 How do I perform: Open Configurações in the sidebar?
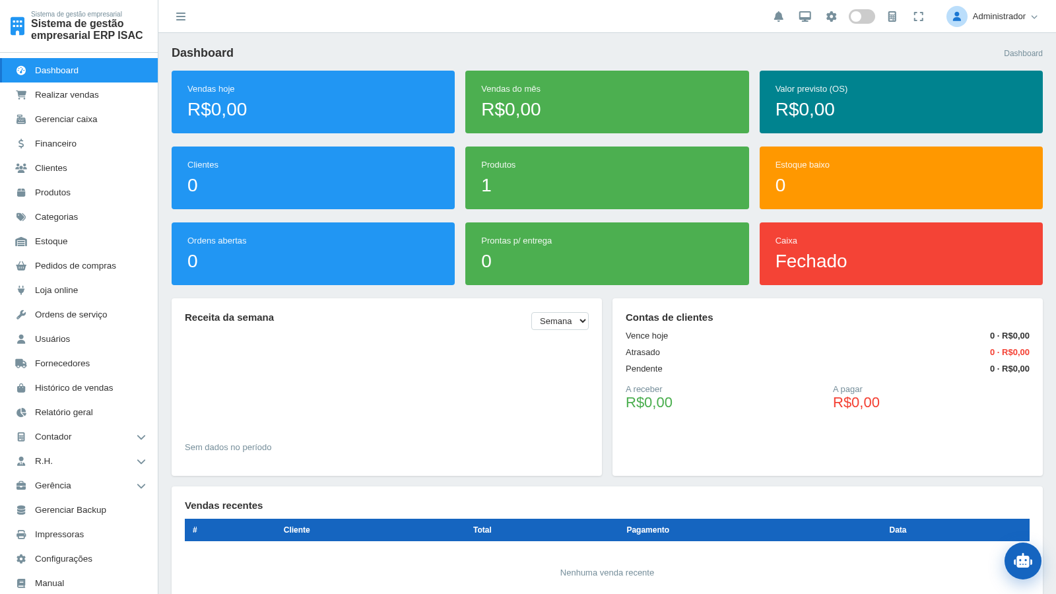79,558
